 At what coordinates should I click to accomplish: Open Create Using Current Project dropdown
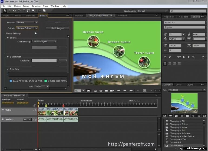44,41
